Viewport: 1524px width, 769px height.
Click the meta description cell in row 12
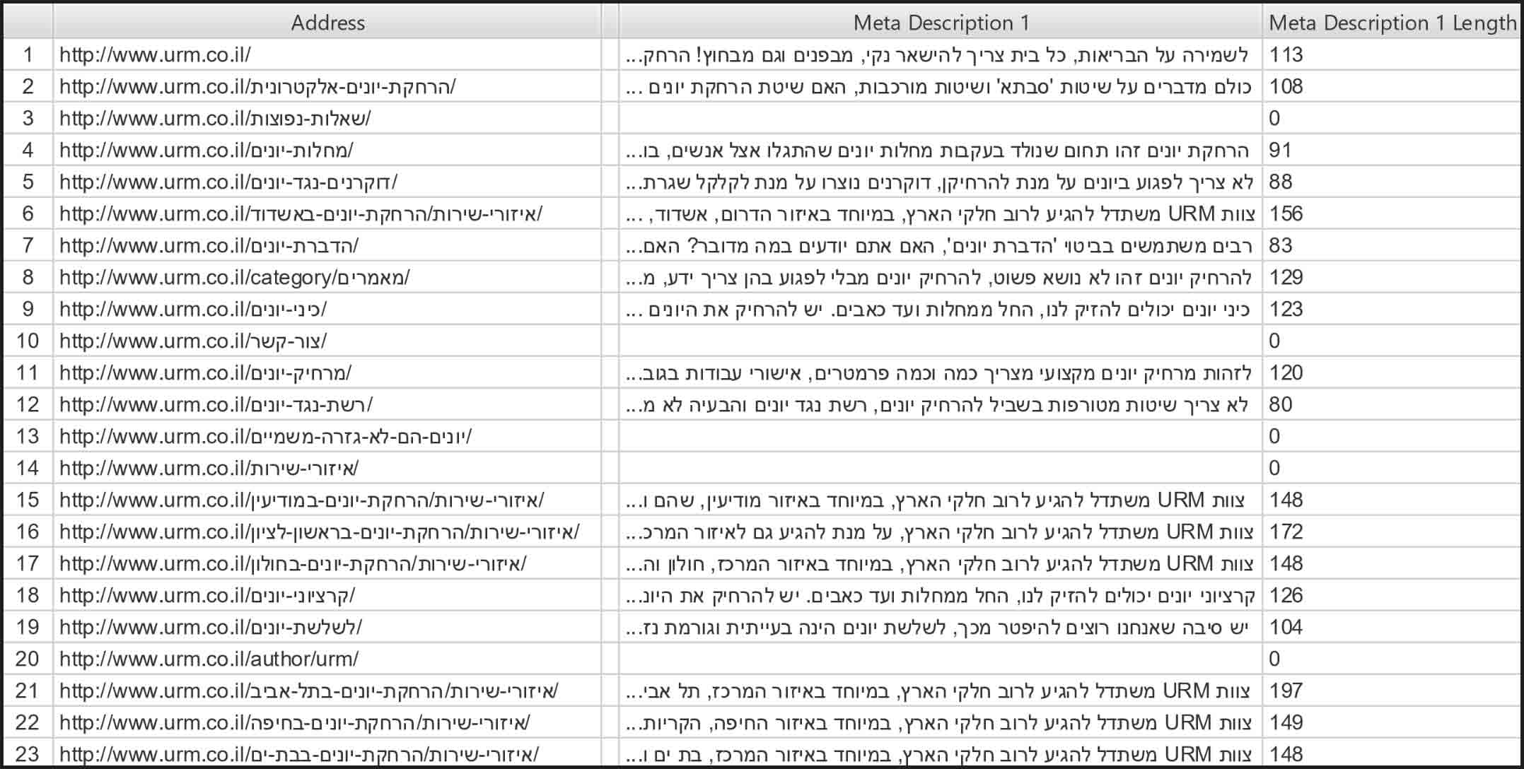pyautogui.click(x=941, y=404)
